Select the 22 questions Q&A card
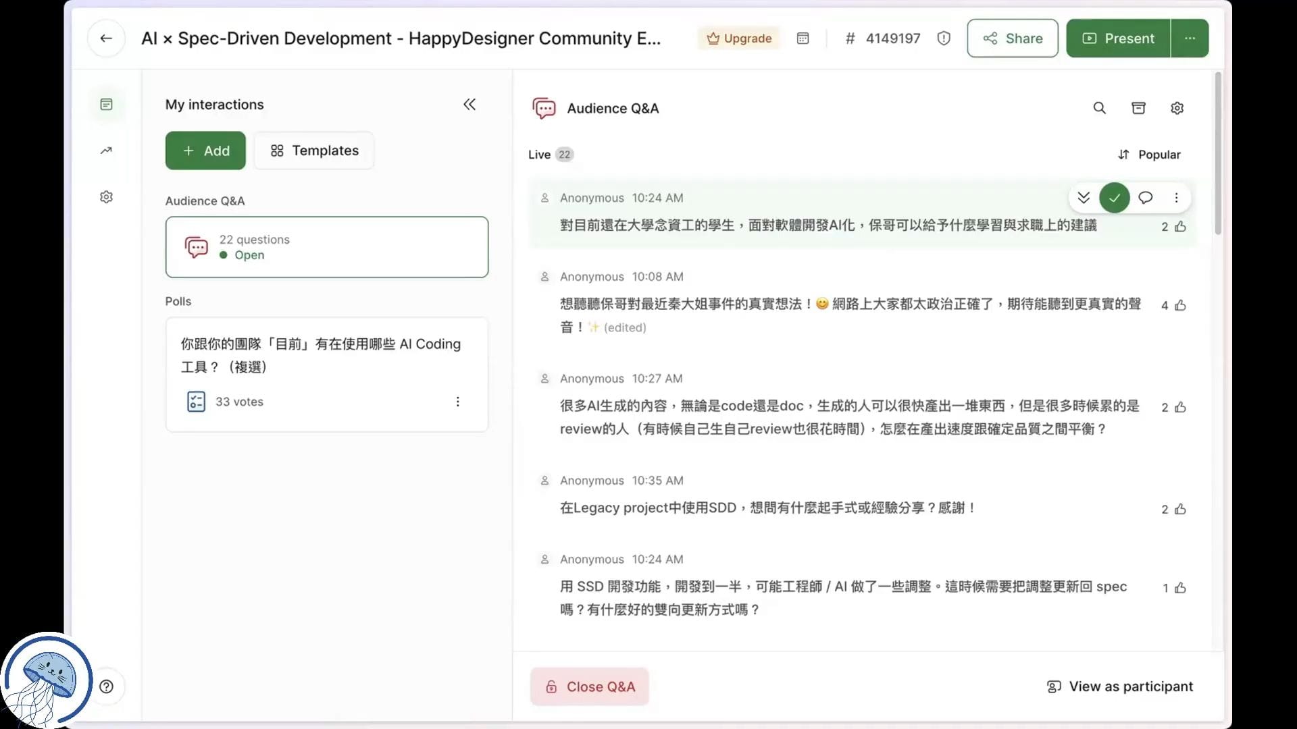Screen dimensions: 1297x729 (x=327, y=247)
